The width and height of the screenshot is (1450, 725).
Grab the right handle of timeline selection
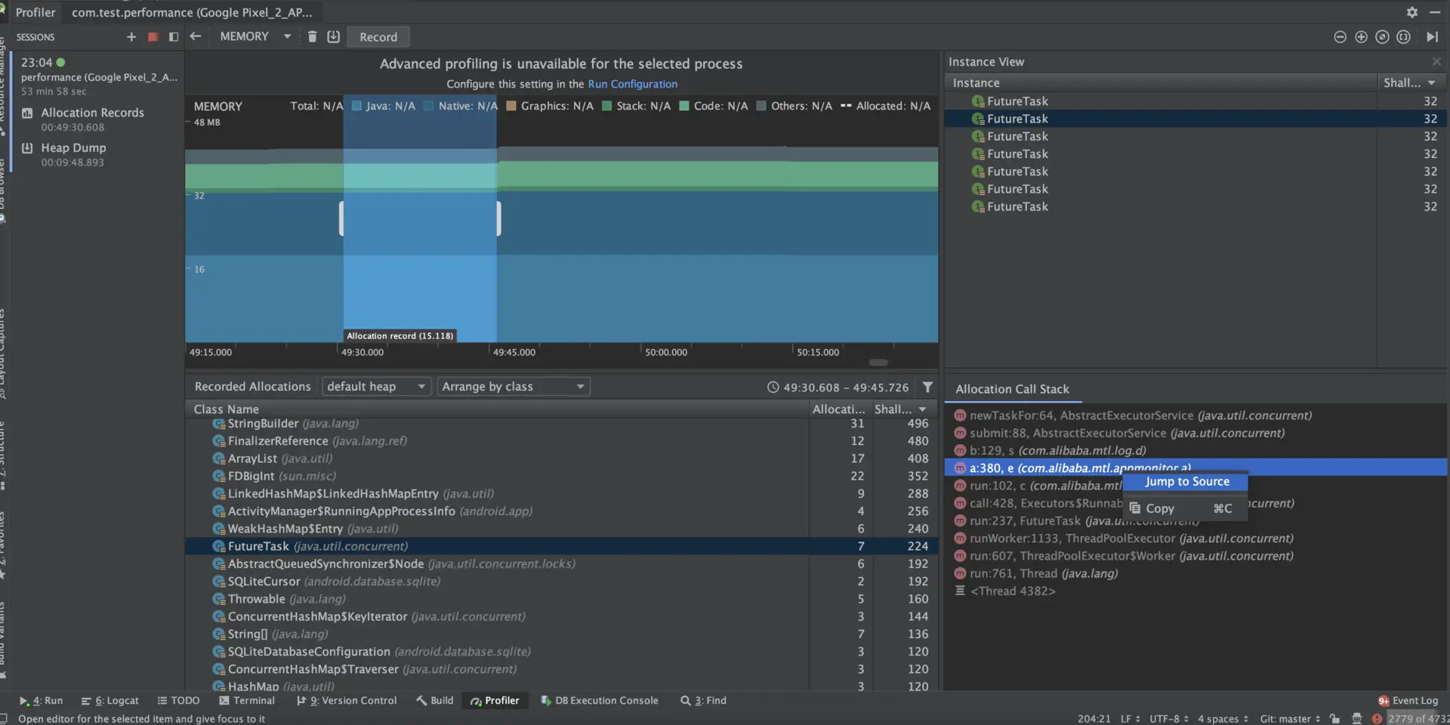[x=498, y=218]
